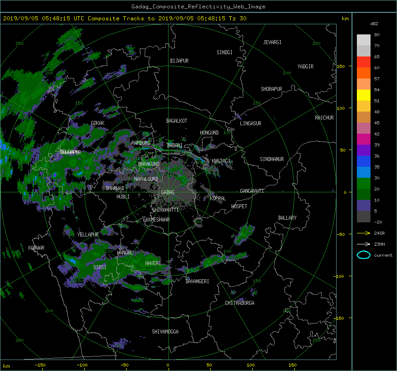Click the BAGALKOT city label
397x371 pixels.
click(x=176, y=121)
